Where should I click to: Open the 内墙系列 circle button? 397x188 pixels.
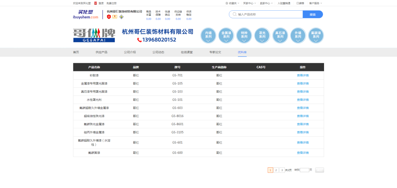(x=209, y=36)
